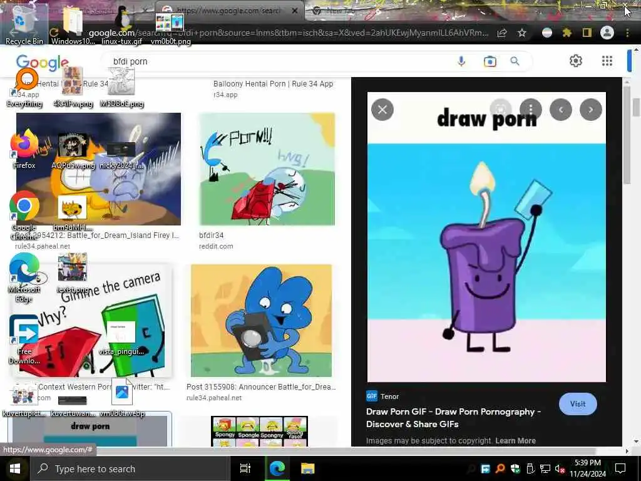
Task: Open the Google apps grid
Action: click(x=607, y=61)
